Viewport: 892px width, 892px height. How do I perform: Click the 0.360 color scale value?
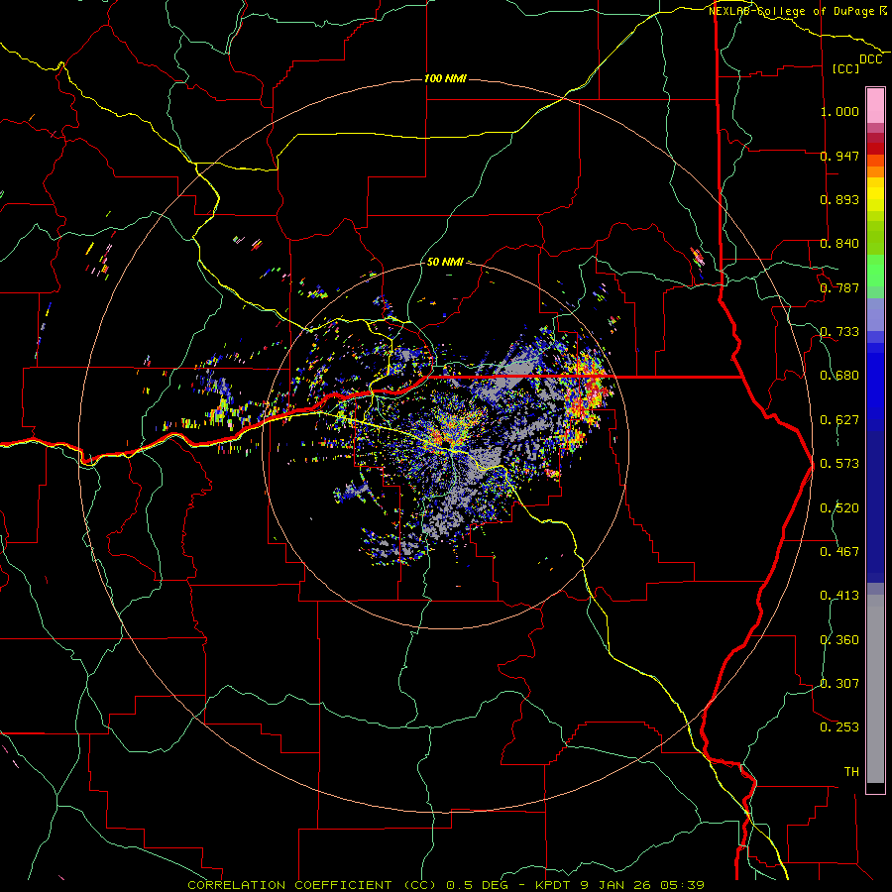click(839, 640)
